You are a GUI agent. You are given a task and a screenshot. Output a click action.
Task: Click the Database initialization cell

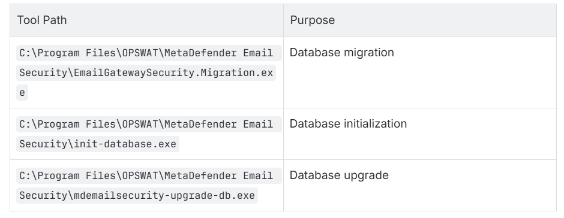420,134
